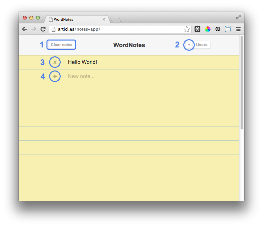263x227 pixels.
Task: Click the Clear notes button
Action: (61, 45)
